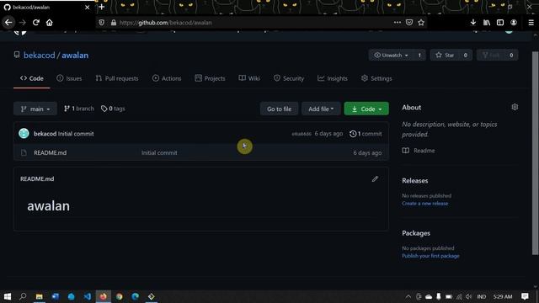The width and height of the screenshot is (539, 303).
Task: Open the main branch dropdown
Action: pyautogui.click(x=35, y=109)
